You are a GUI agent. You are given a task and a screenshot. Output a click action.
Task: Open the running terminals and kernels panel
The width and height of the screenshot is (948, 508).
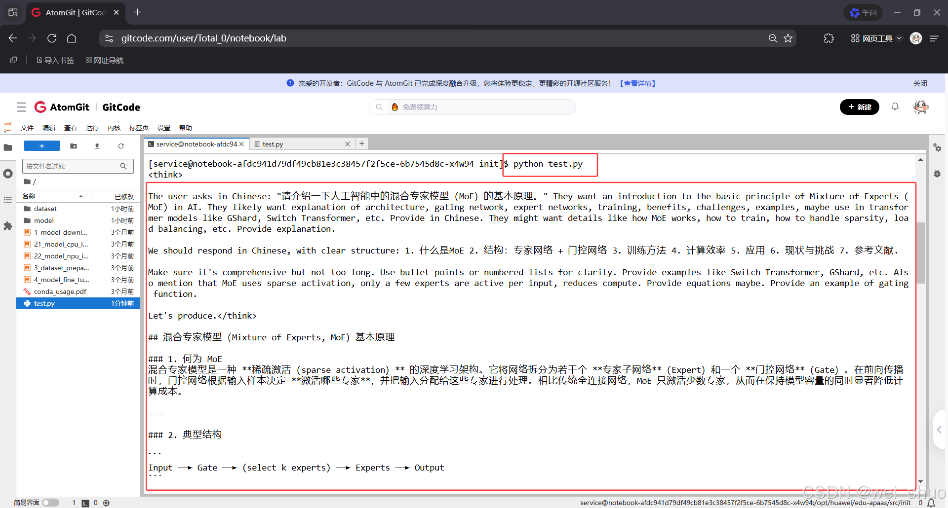pos(8,174)
